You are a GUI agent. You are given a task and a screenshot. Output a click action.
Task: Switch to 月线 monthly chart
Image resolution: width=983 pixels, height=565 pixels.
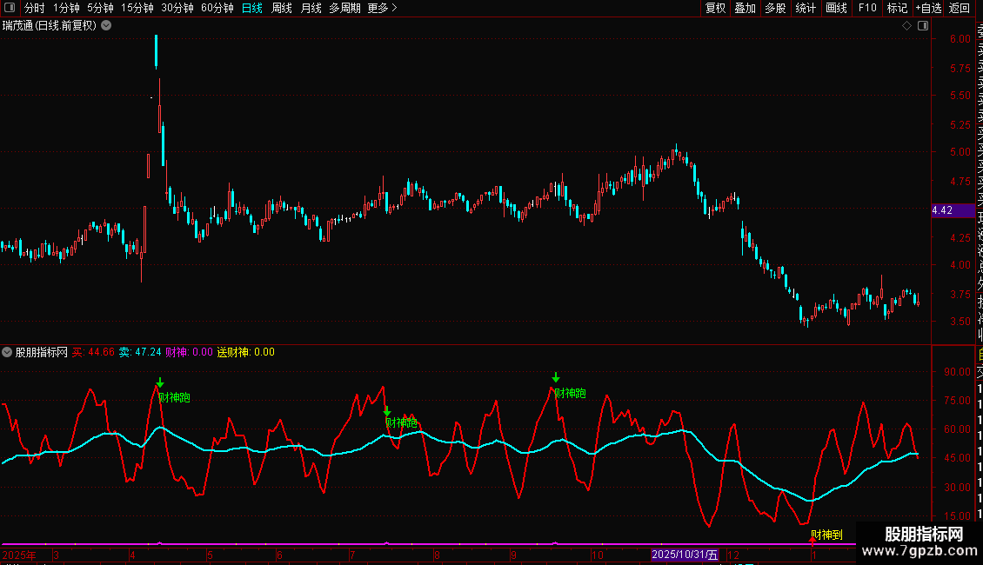(311, 8)
